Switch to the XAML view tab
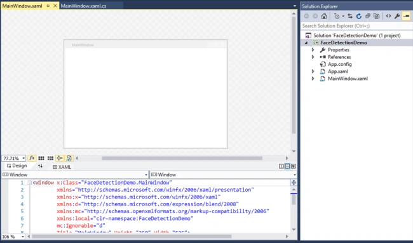The width and height of the screenshot is (413, 243). pyautogui.click(x=62, y=167)
